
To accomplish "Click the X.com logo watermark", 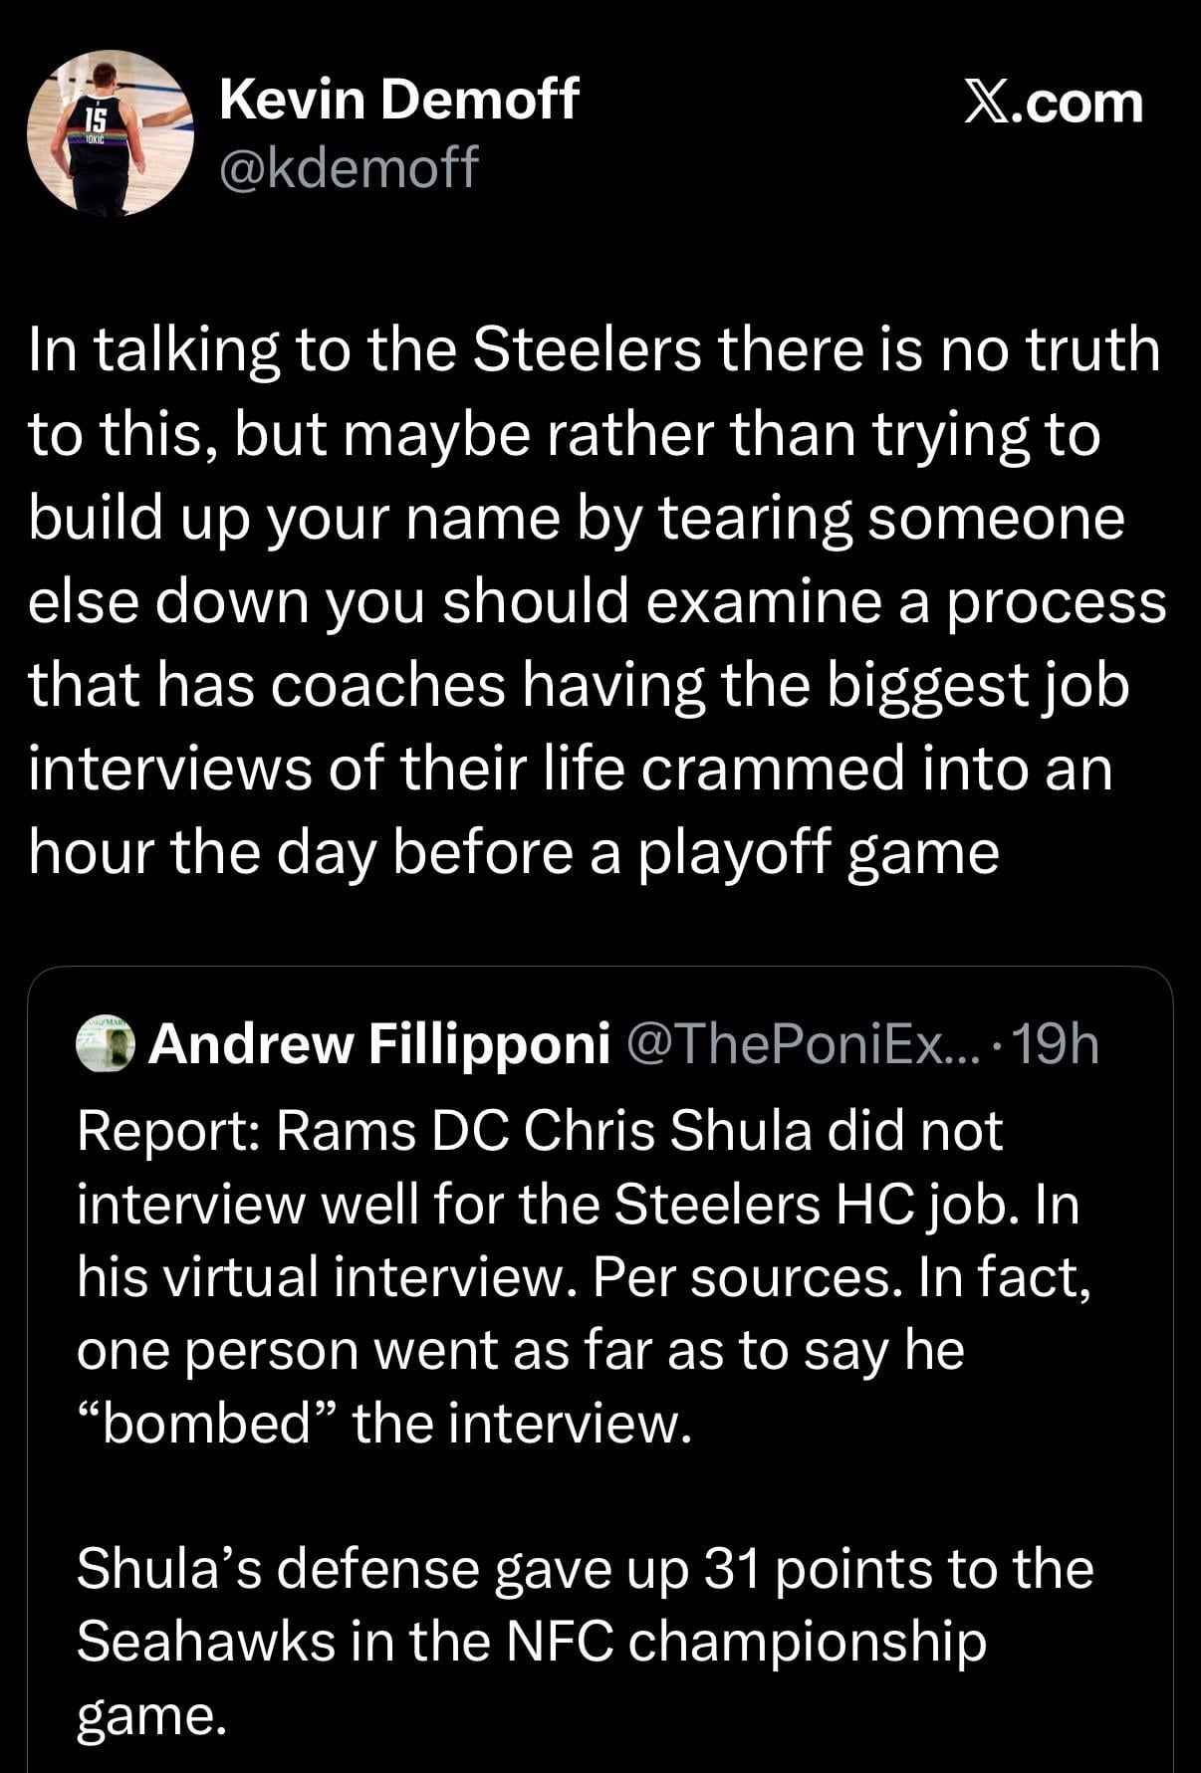I will click(1054, 103).
